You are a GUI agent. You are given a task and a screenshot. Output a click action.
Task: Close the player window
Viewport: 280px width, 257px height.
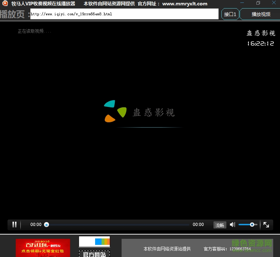(274, 2)
